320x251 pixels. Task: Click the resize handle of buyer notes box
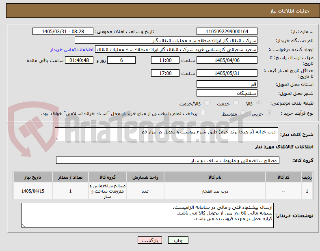(x=24, y=226)
